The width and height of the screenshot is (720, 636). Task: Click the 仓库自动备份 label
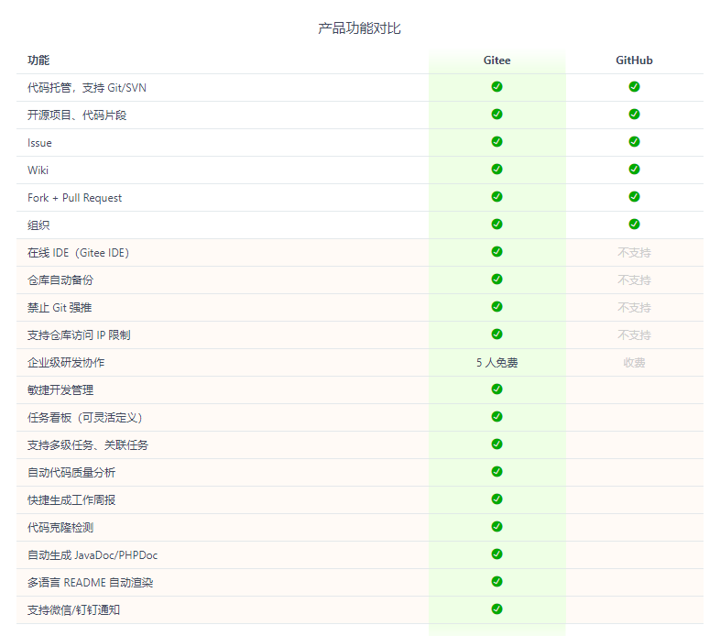60,280
